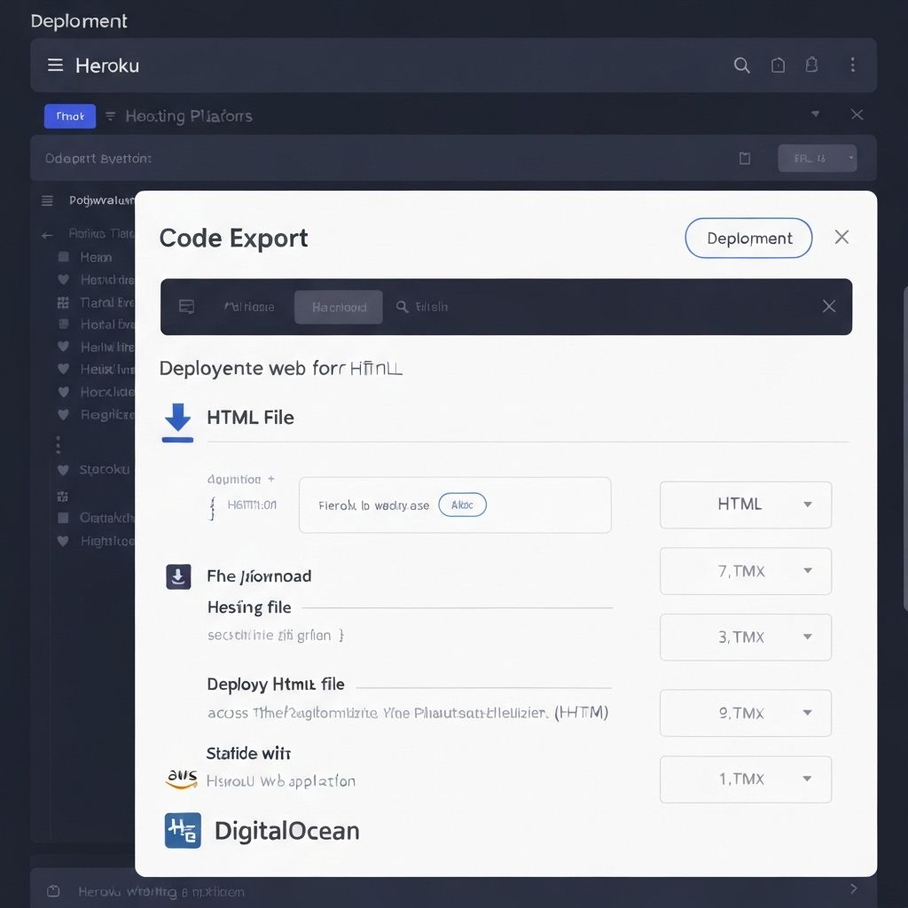Click the Deployment button

pyautogui.click(x=748, y=239)
